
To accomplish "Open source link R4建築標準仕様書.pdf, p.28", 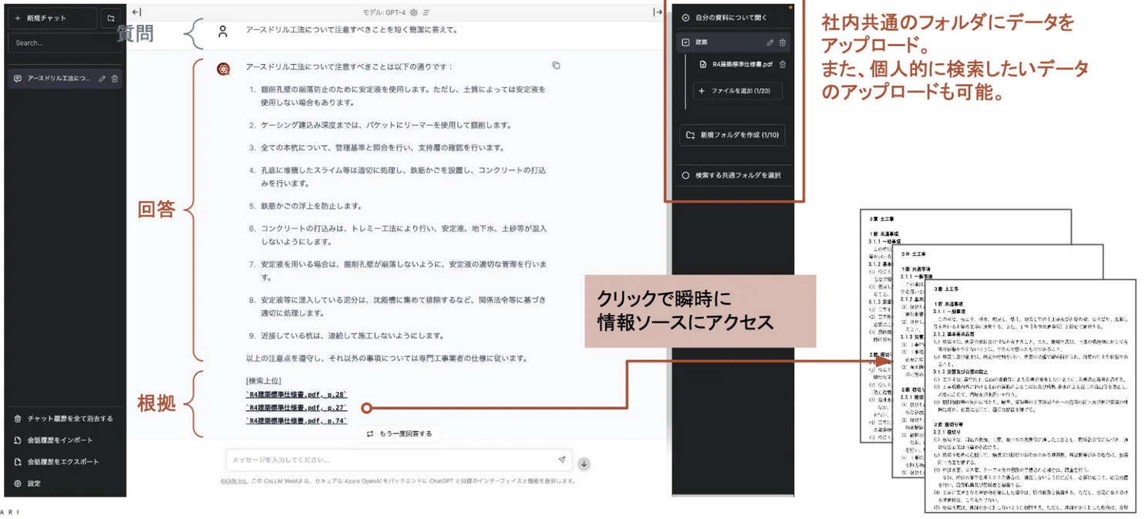I will (x=296, y=395).
